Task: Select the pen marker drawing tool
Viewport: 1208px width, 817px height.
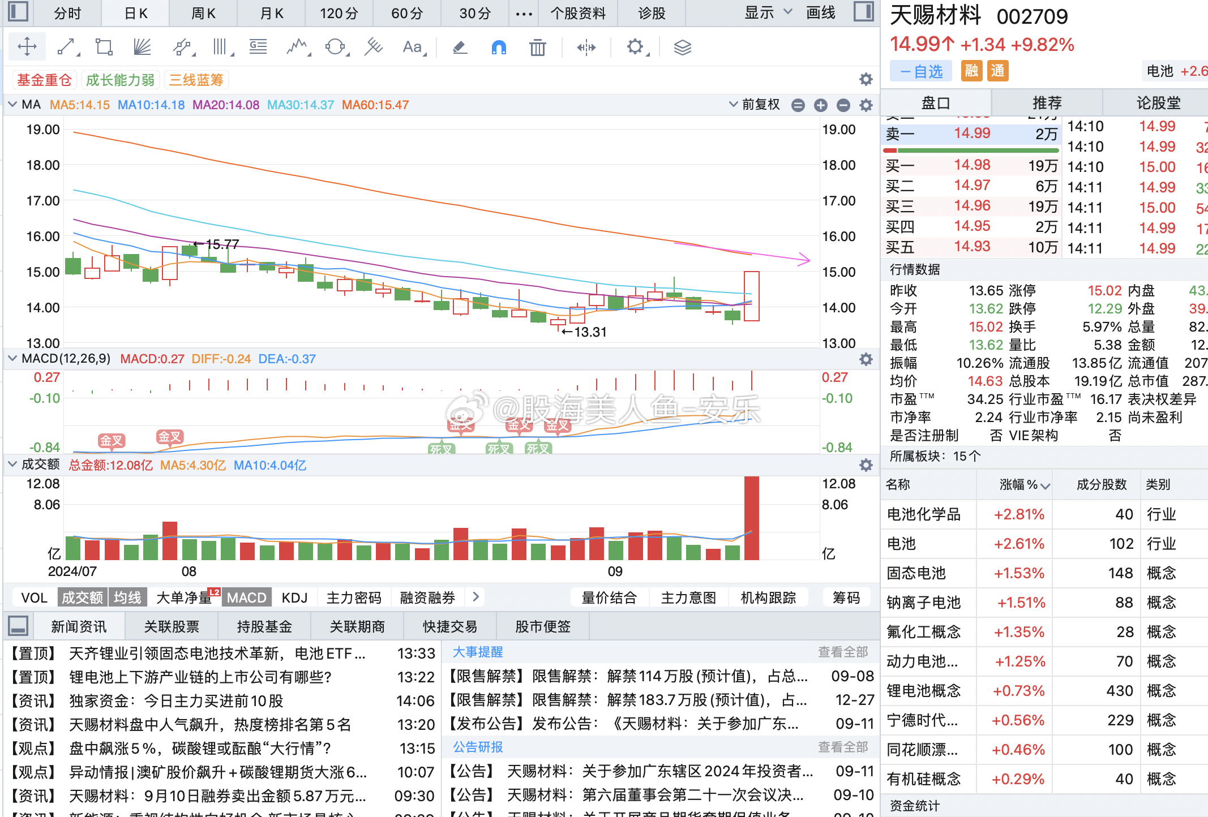Action: (460, 48)
